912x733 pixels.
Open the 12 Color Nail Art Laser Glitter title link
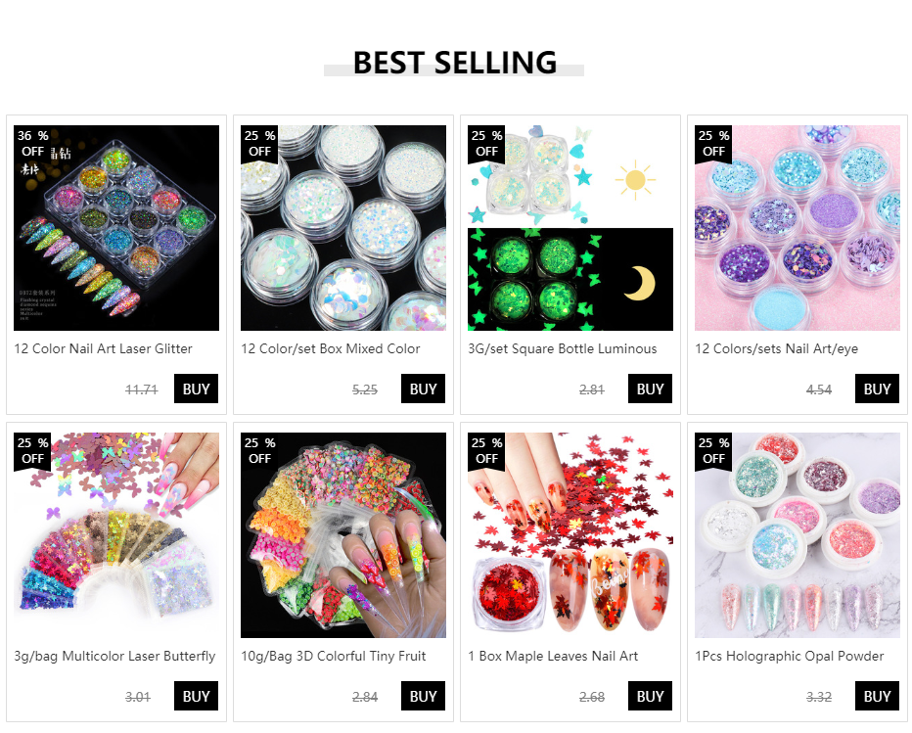point(103,348)
